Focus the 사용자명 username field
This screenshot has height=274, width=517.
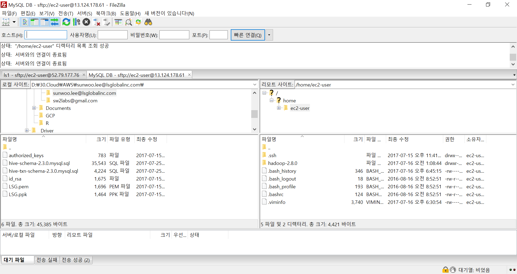[x=113, y=35]
